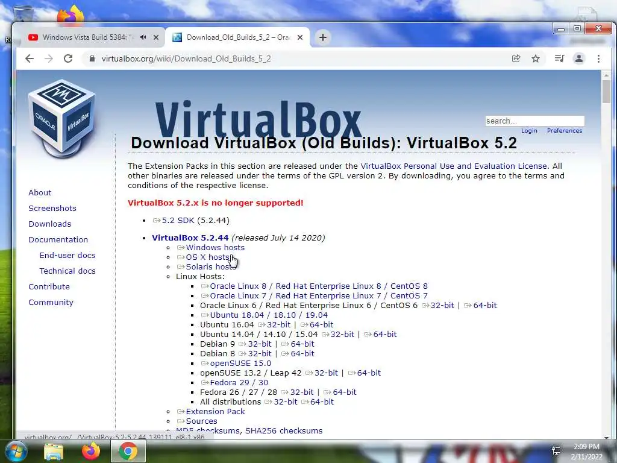Open About in the sidebar

[x=40, y=192]
